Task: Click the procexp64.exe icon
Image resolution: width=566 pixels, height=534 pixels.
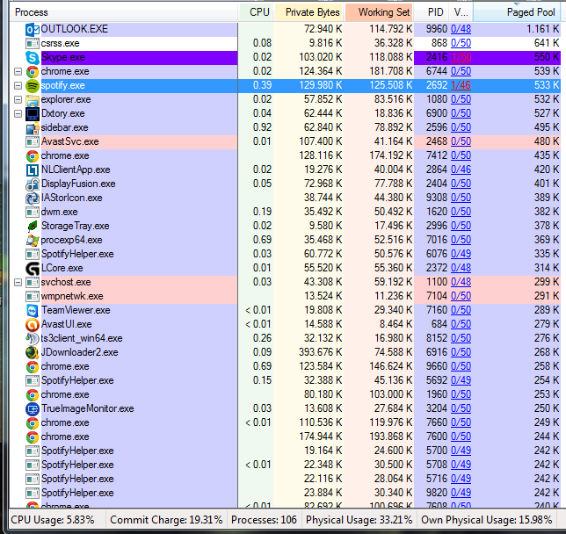Action: (33, 241)
